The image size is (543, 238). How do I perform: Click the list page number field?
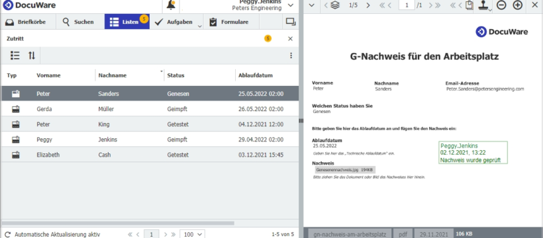pyautogui.click(x=152, y=234)
